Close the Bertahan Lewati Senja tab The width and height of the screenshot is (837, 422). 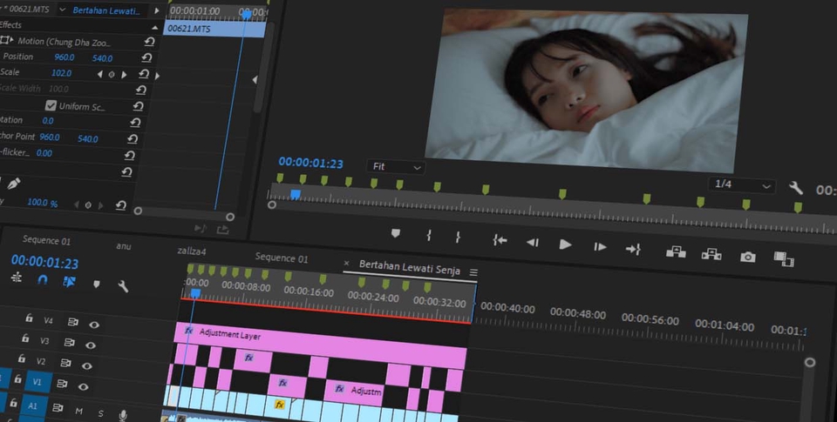(x=346, y=264)
